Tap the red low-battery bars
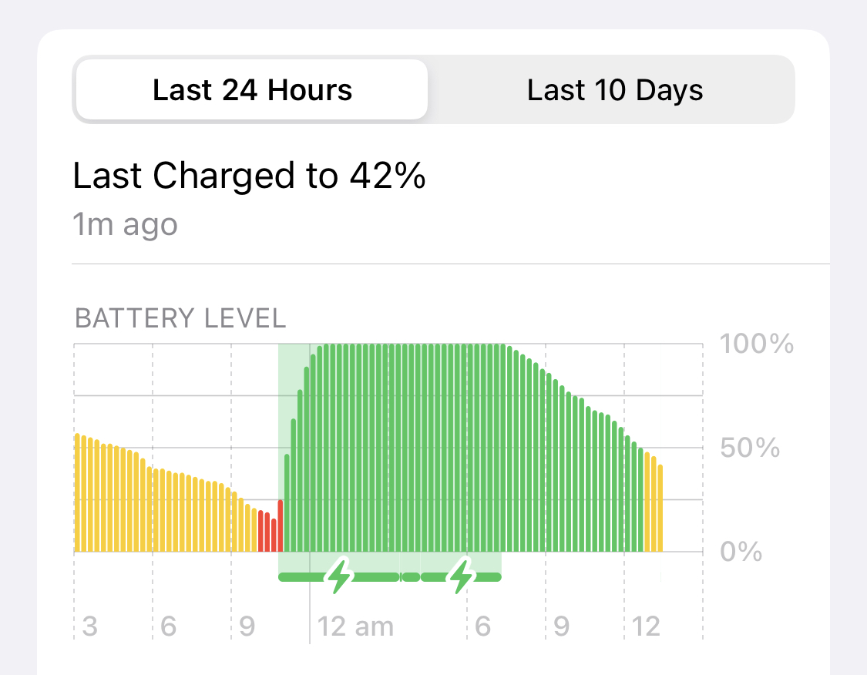 (x=271, y=526)
